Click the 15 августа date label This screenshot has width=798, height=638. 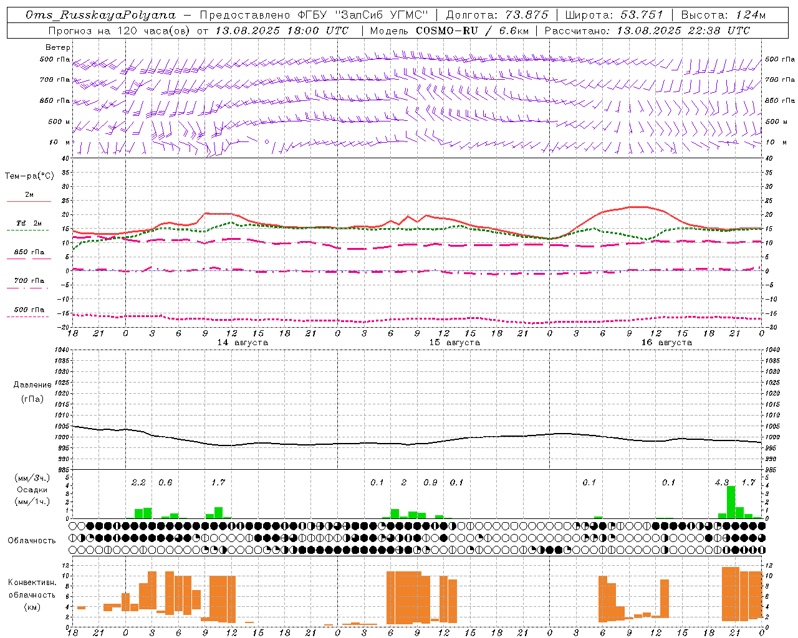click(x=454, y=343)
